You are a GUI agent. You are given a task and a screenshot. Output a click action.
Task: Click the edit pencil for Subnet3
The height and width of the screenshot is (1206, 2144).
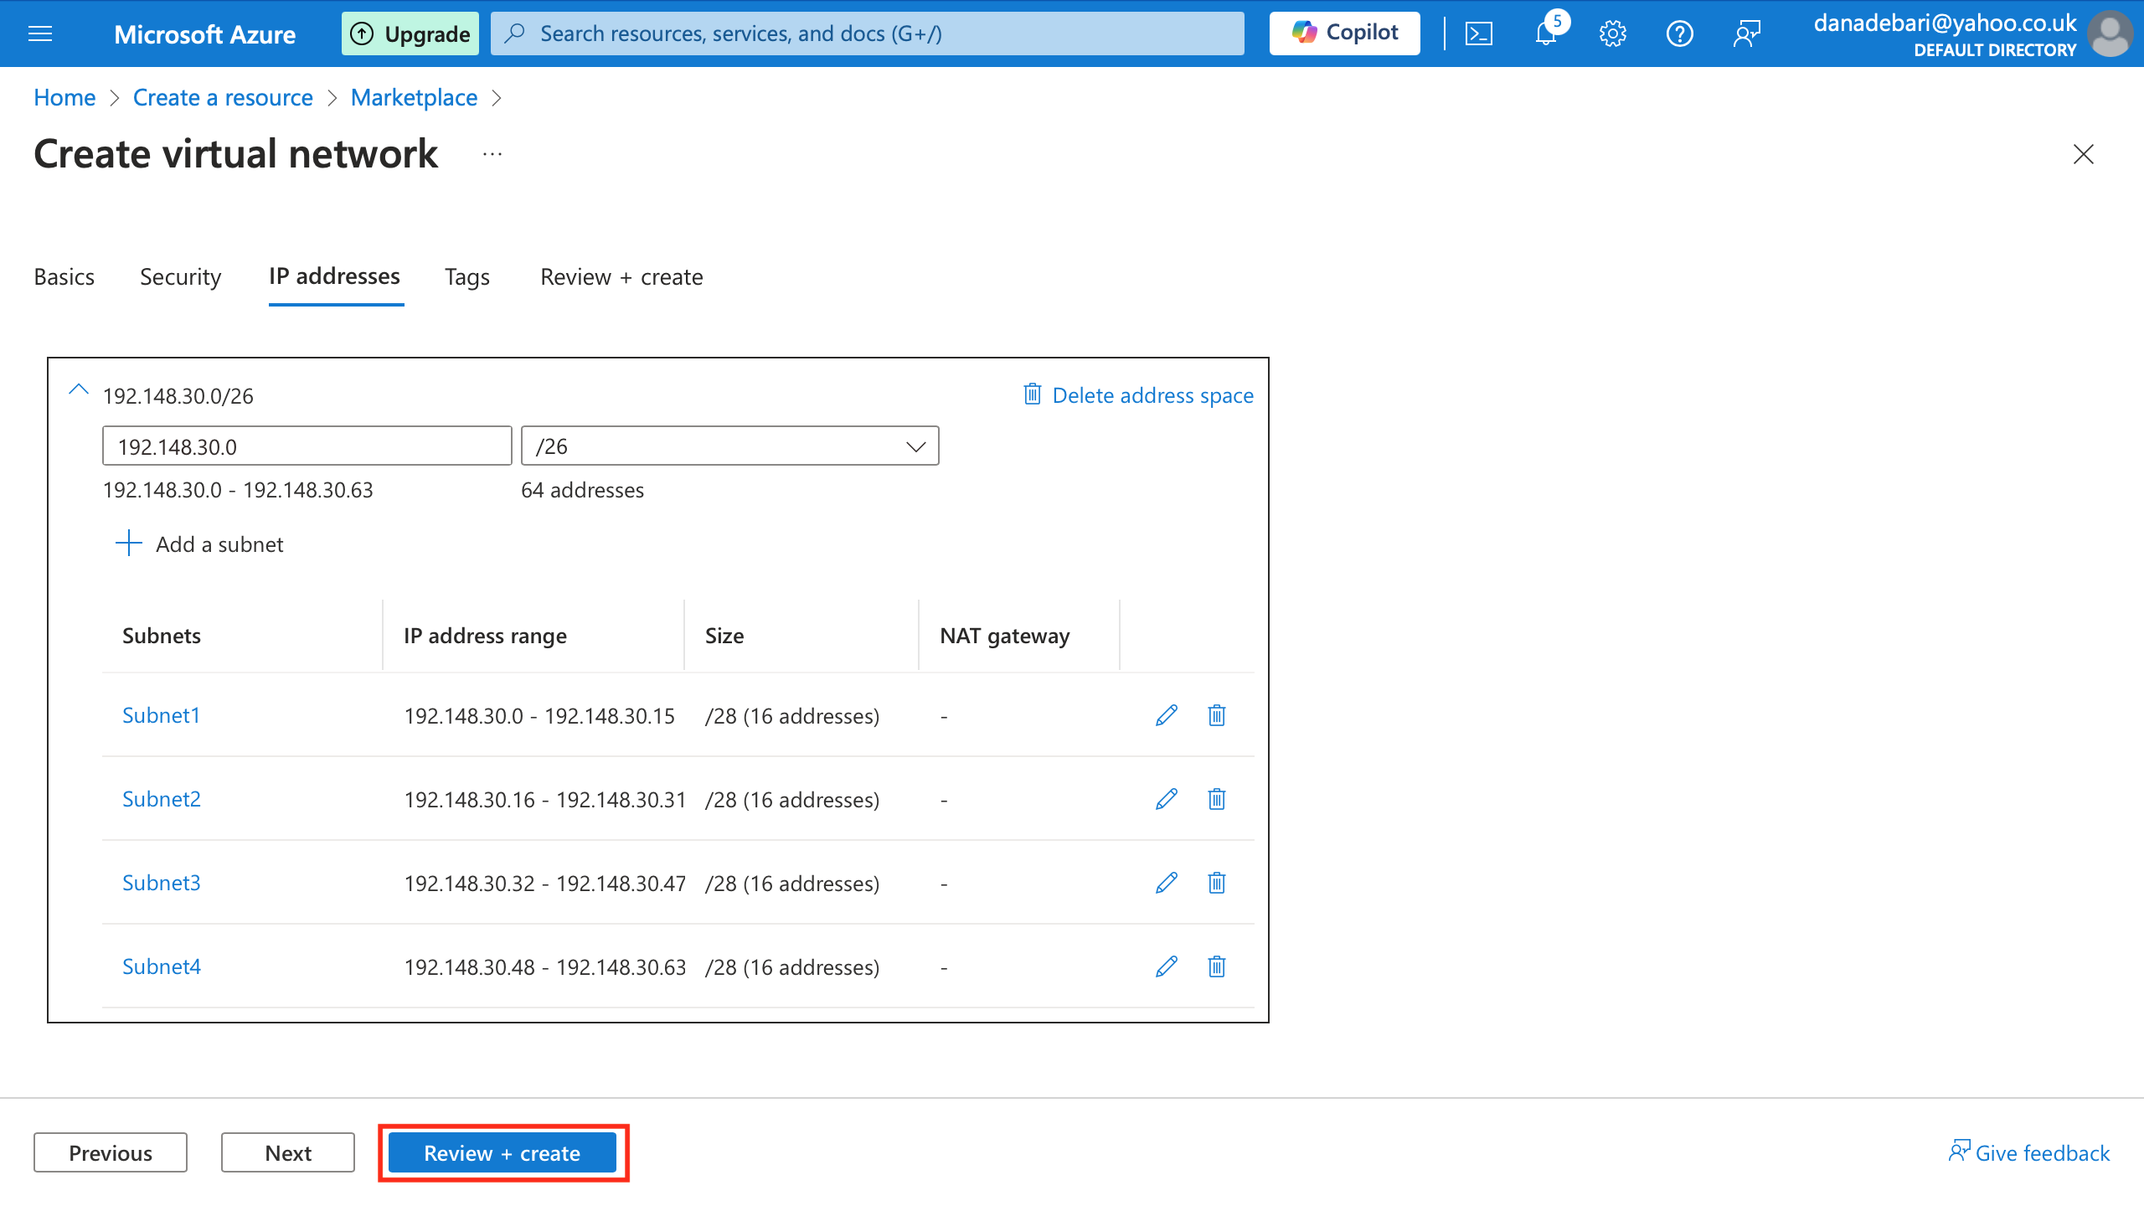(x=1166, y=883)
